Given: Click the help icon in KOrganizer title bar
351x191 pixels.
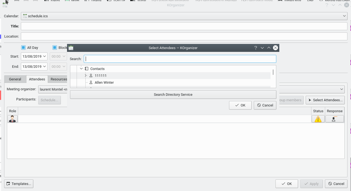Looking at the screenshot, I should (327, 5).
